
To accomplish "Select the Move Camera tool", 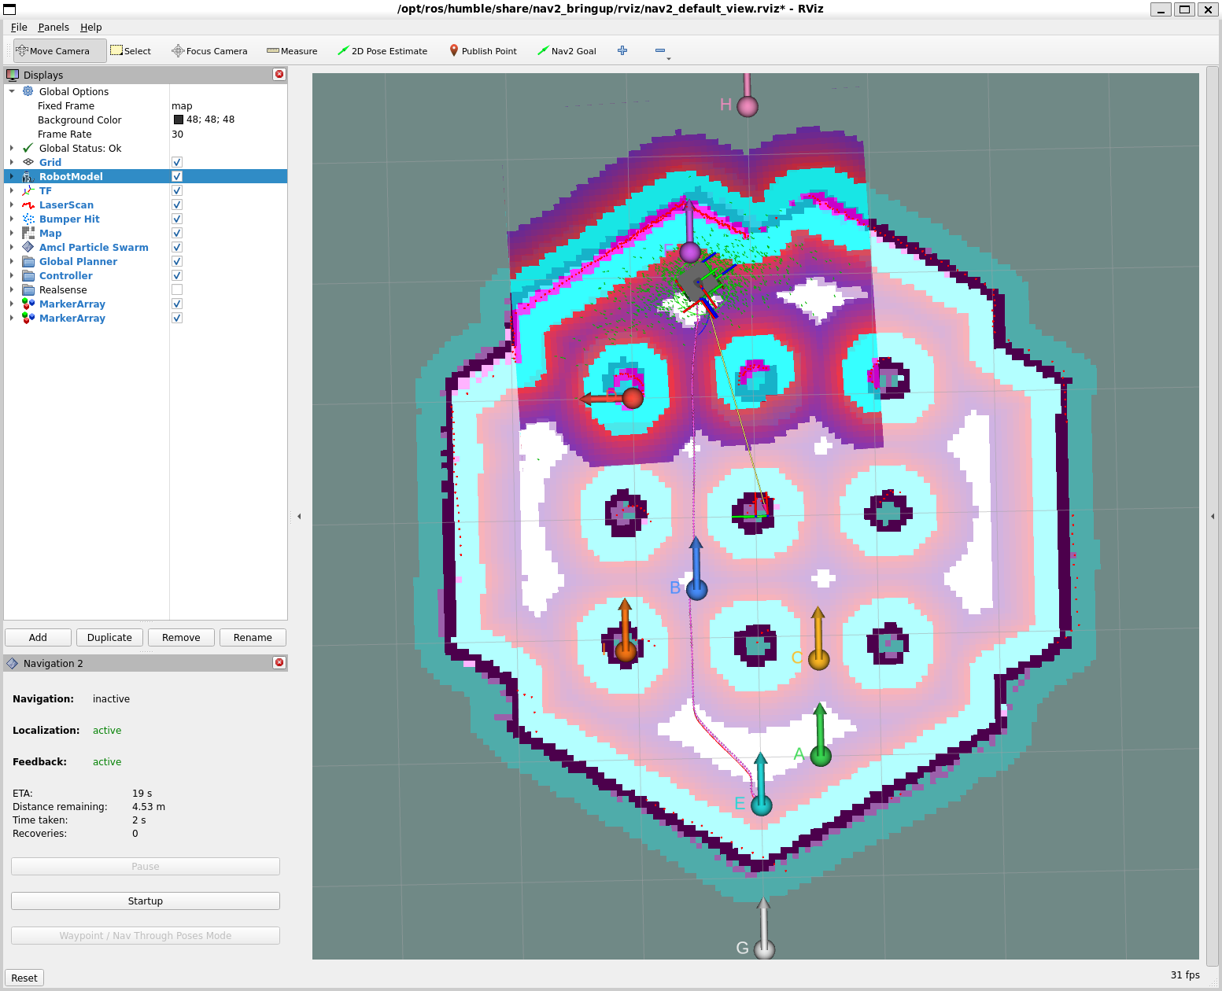I will pos(60,51).
